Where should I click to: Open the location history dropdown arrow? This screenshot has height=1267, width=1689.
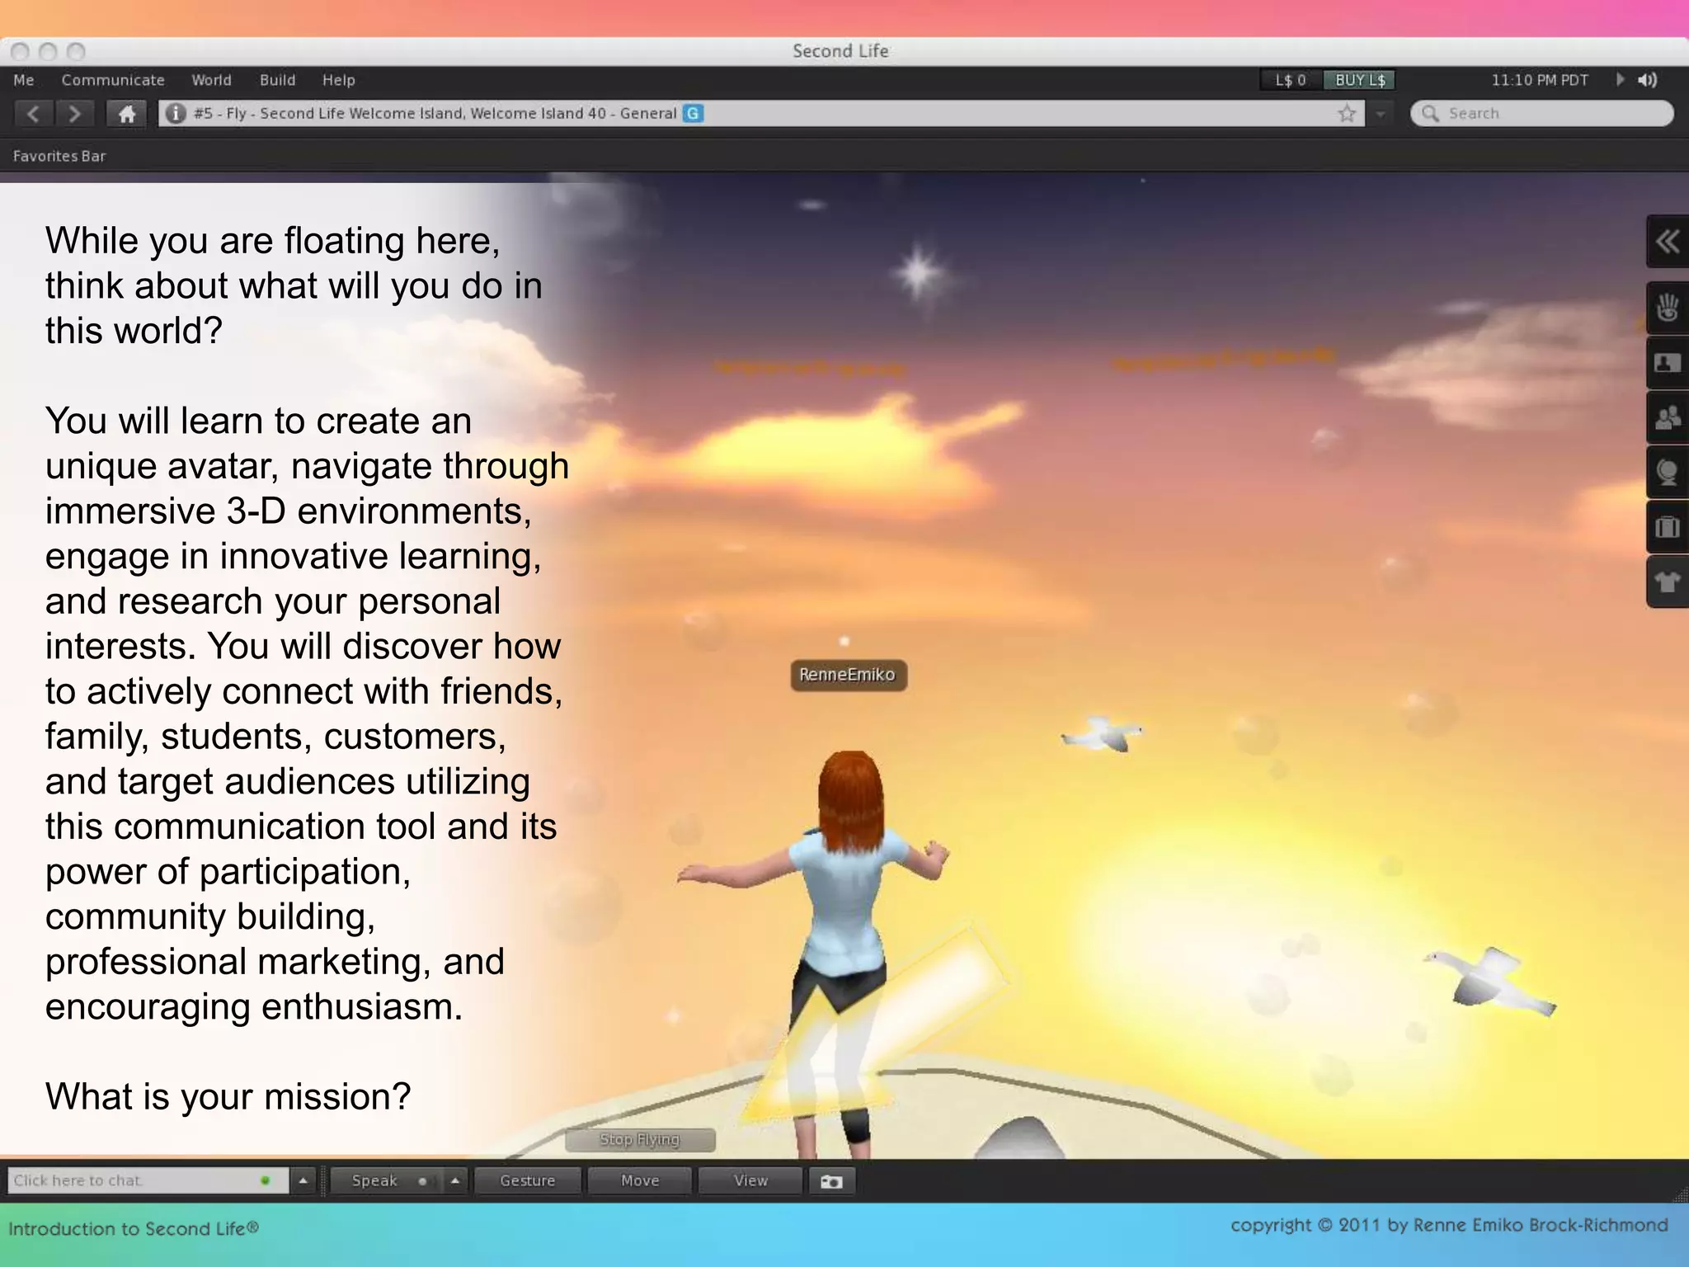(1380, 114)
